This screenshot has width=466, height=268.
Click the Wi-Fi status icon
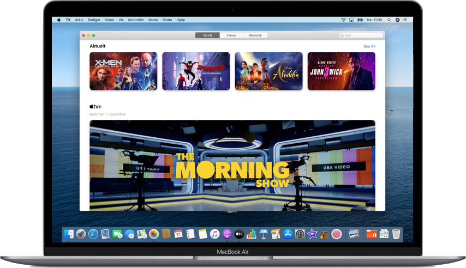coord(343,20)
